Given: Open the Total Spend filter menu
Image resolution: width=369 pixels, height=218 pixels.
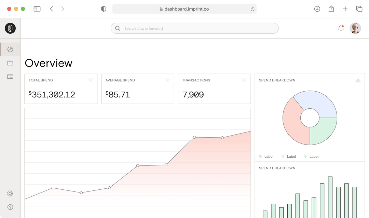Looking at the screenshot, I should (90, 80).
